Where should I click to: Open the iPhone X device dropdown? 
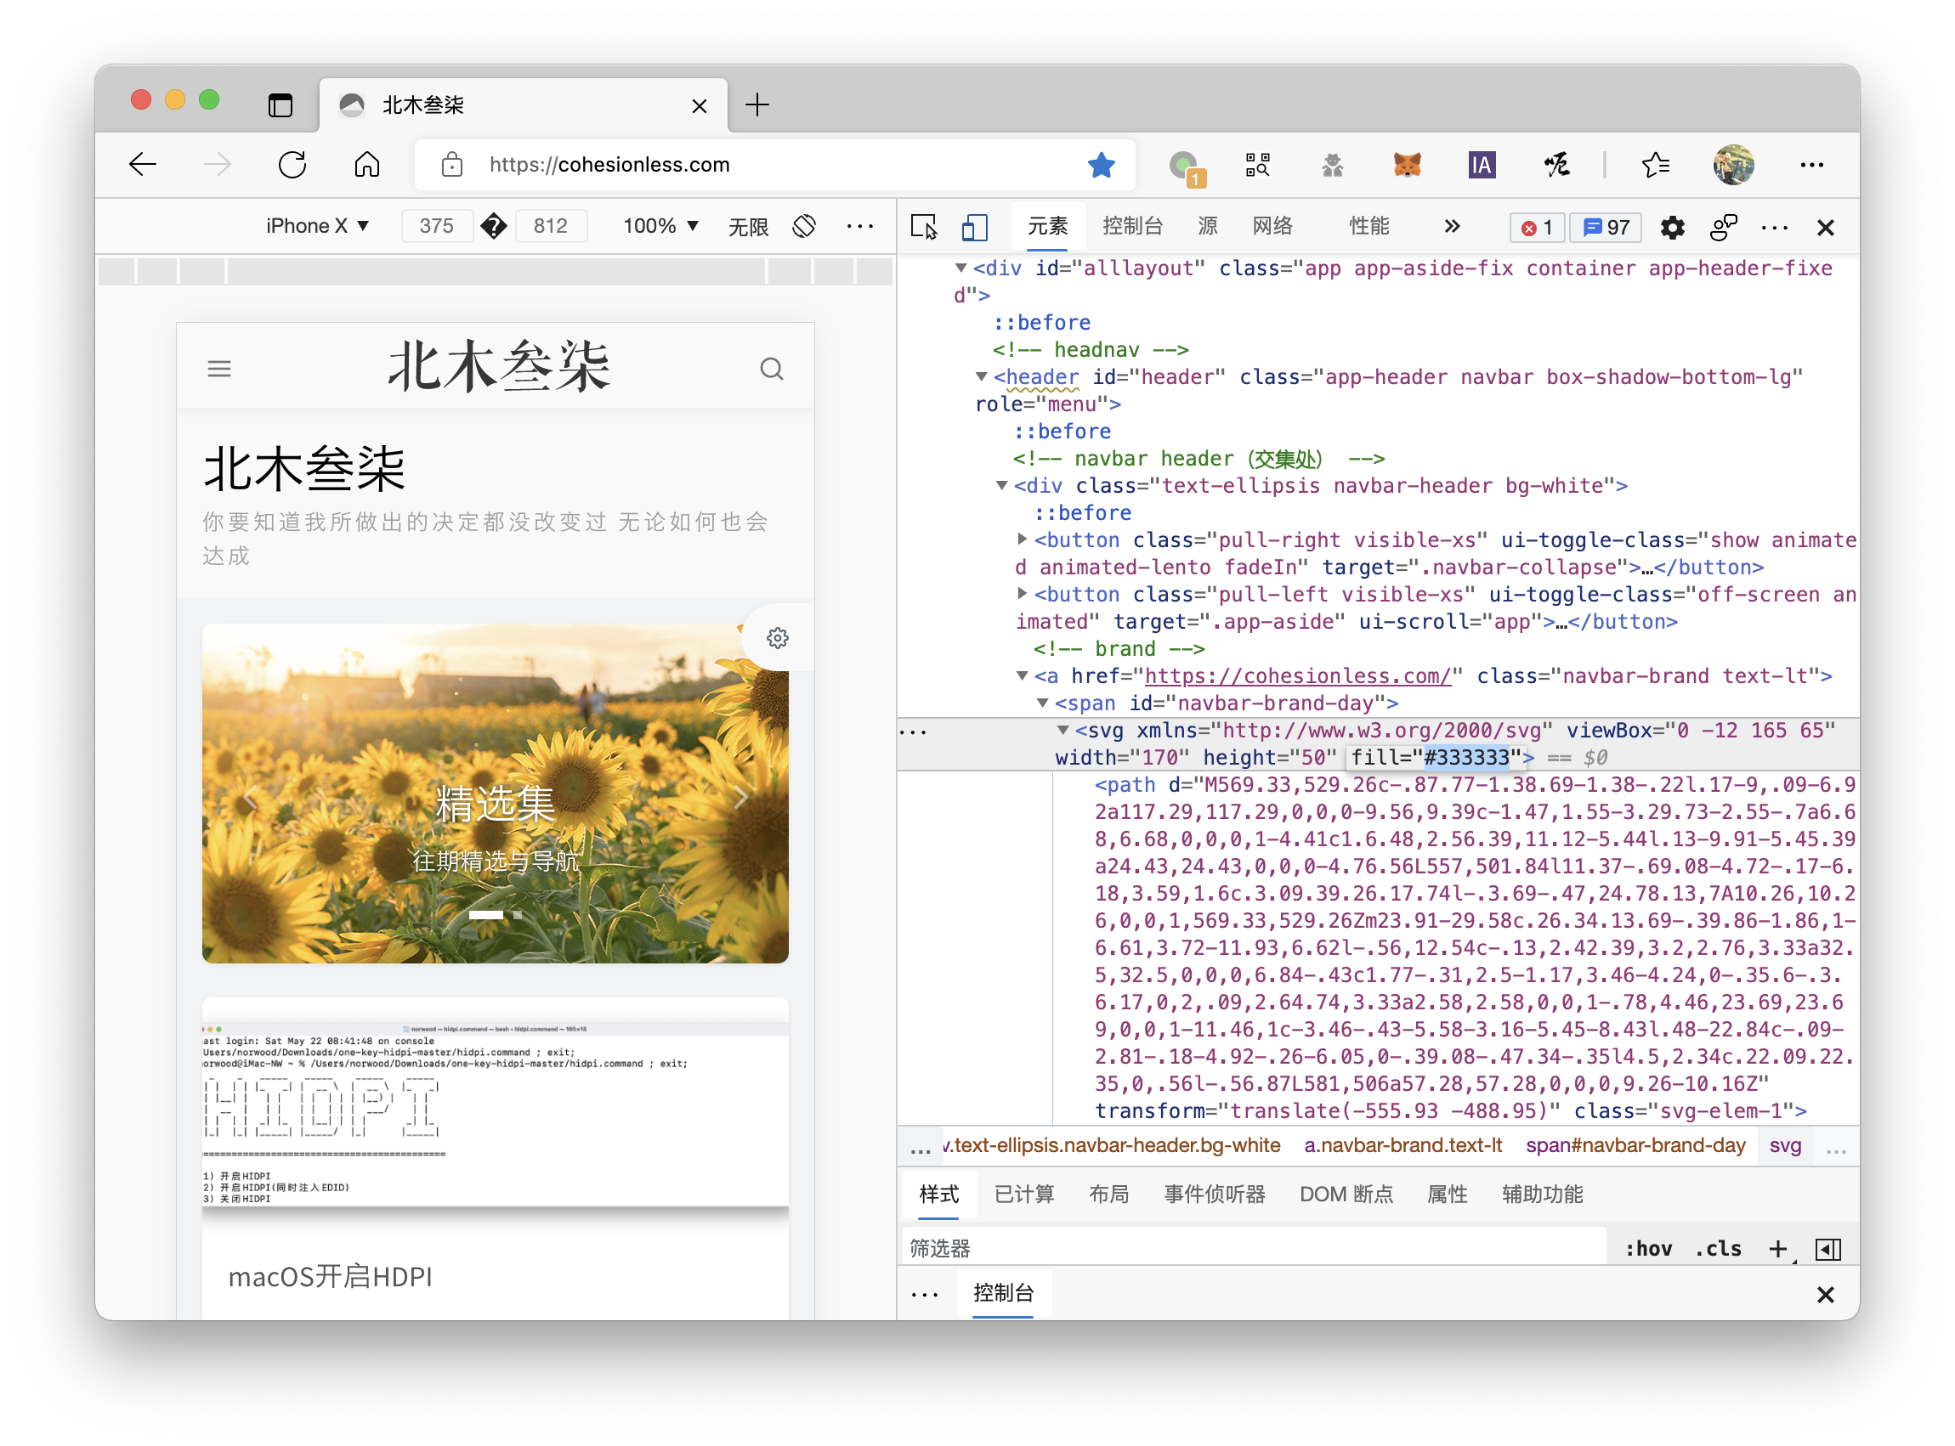point(317,226)
